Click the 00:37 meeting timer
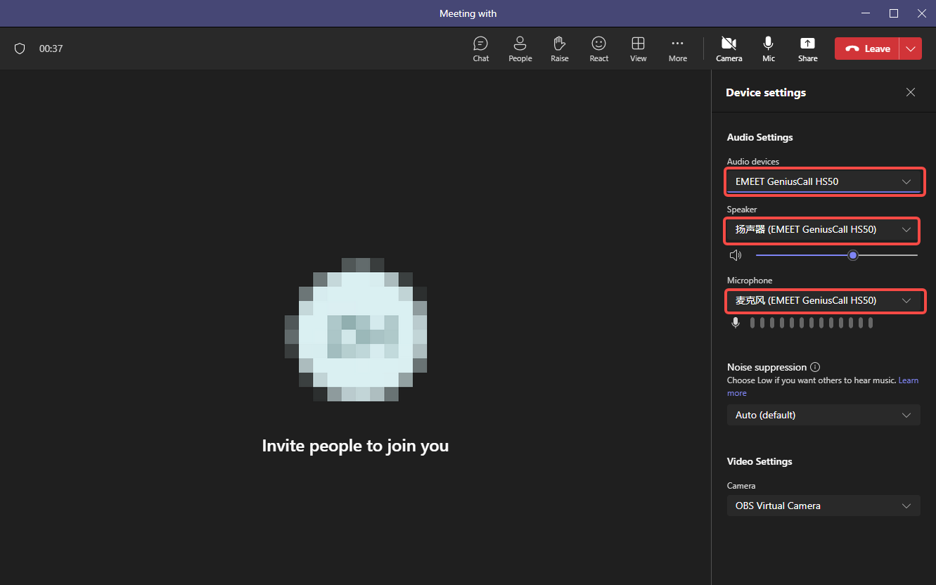The image size is (936, 585). [51, 49]
